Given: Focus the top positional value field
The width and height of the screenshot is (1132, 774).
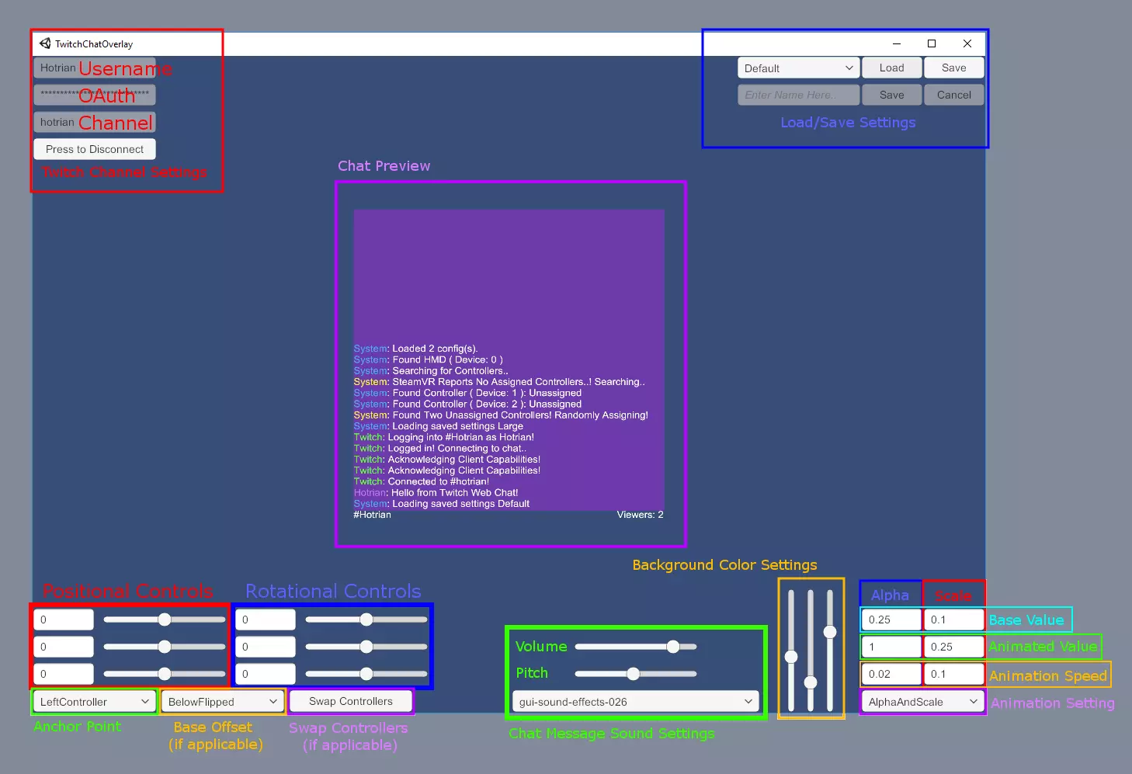Looking at the screenshot, I should tap(64, 620).
